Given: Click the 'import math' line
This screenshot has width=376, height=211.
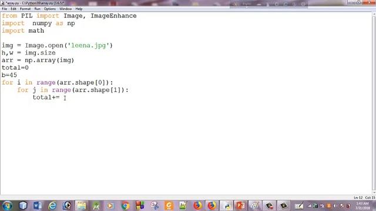Looking at the screenshot, I should click(x=23, y=30).
